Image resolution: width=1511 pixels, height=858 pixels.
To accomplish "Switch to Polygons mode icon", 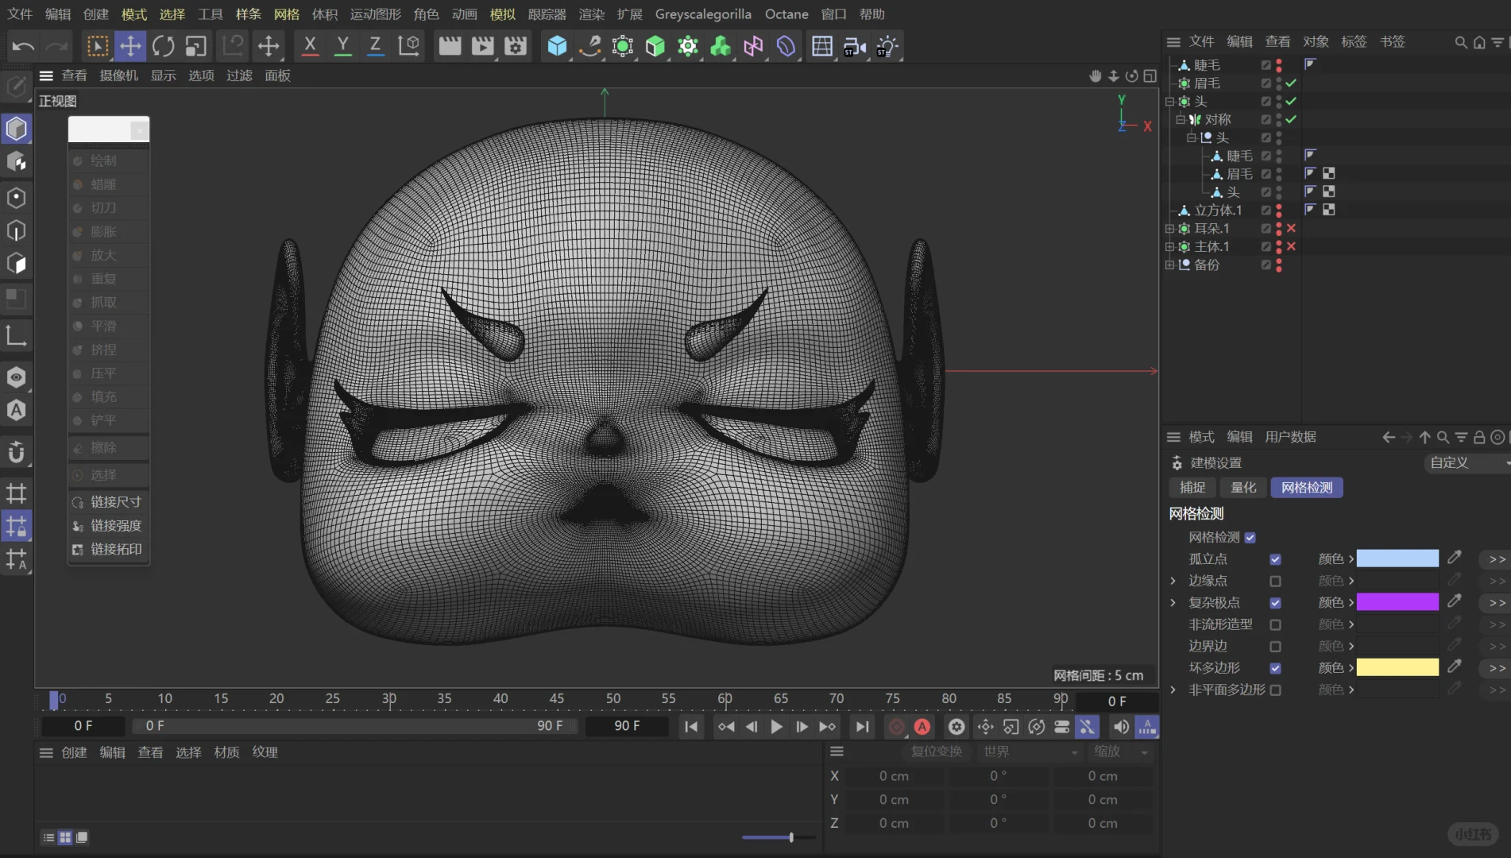I will [x=17, y=264].
